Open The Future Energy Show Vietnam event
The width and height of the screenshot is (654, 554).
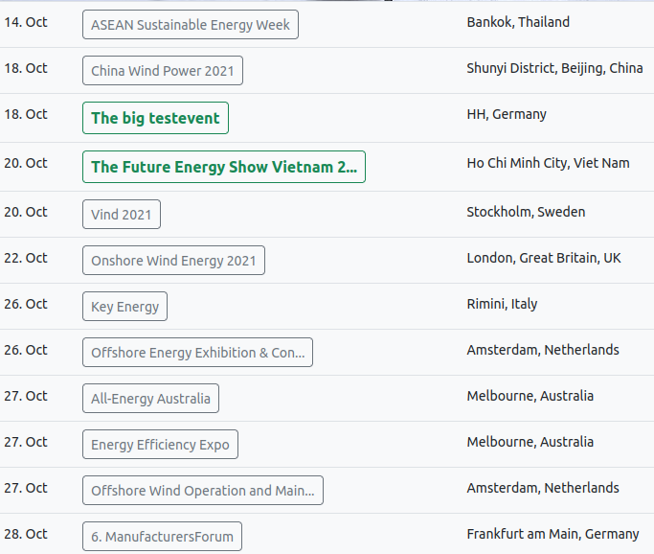(x=224, y=167)
